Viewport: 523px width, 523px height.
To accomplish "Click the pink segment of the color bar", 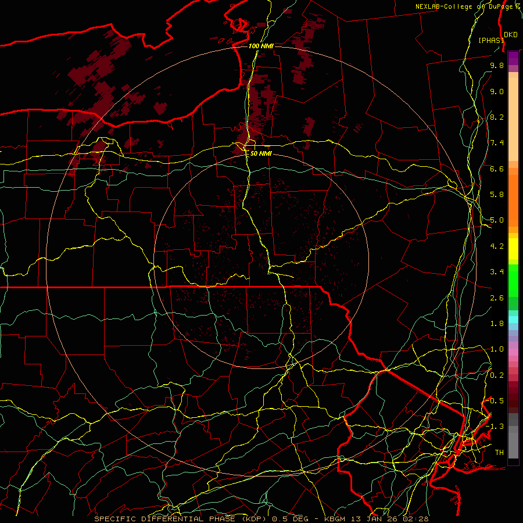I will (x=513, y=352).
